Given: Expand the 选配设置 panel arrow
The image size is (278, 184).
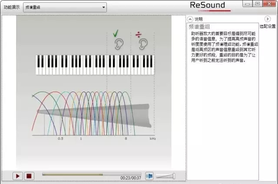Looking at the screenshot, I should 268,19.
